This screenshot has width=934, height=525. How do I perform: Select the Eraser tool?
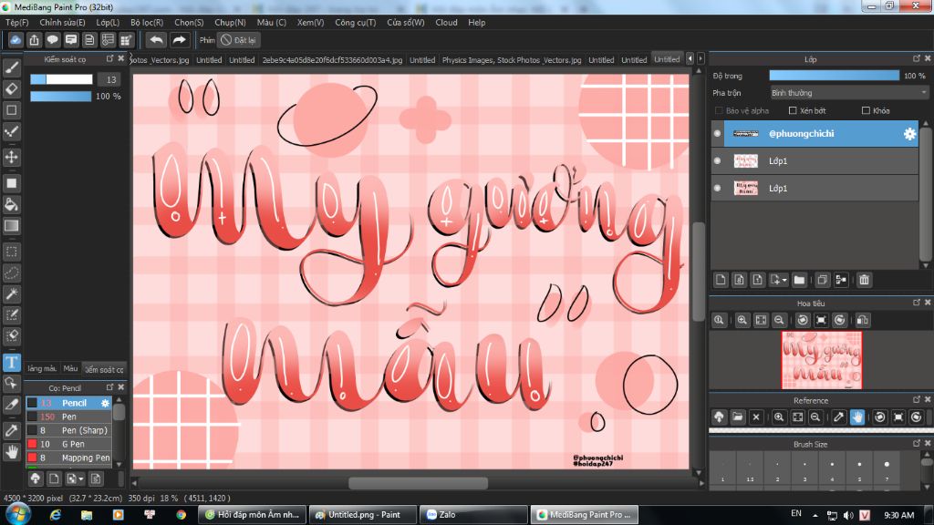[x=11, y=89]
